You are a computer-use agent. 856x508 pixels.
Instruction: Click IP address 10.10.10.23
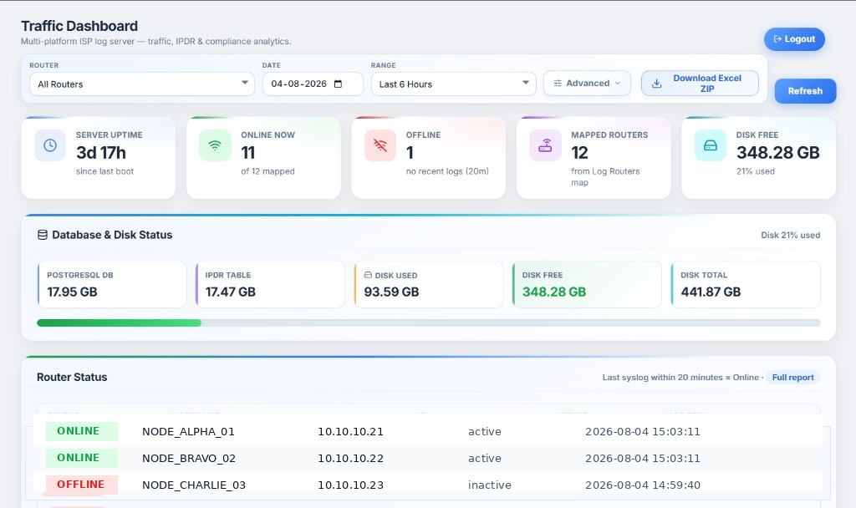coord(350,485)
